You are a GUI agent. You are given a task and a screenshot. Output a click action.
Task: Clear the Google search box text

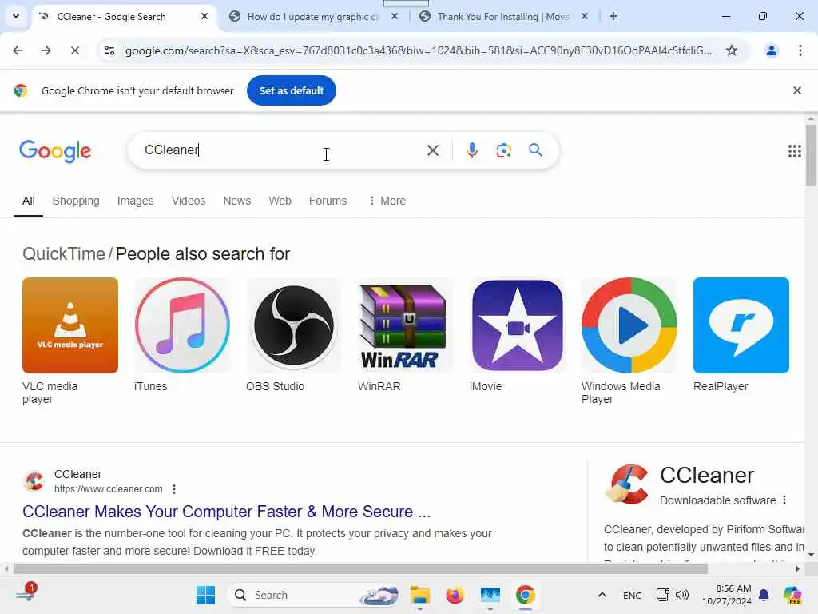(x=432, y=150)
